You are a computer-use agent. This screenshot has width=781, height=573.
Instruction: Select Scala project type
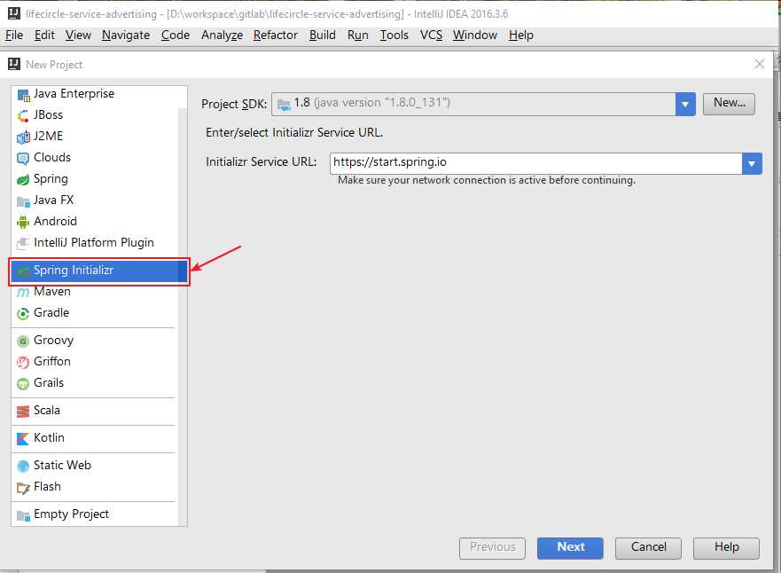point(95,411)
